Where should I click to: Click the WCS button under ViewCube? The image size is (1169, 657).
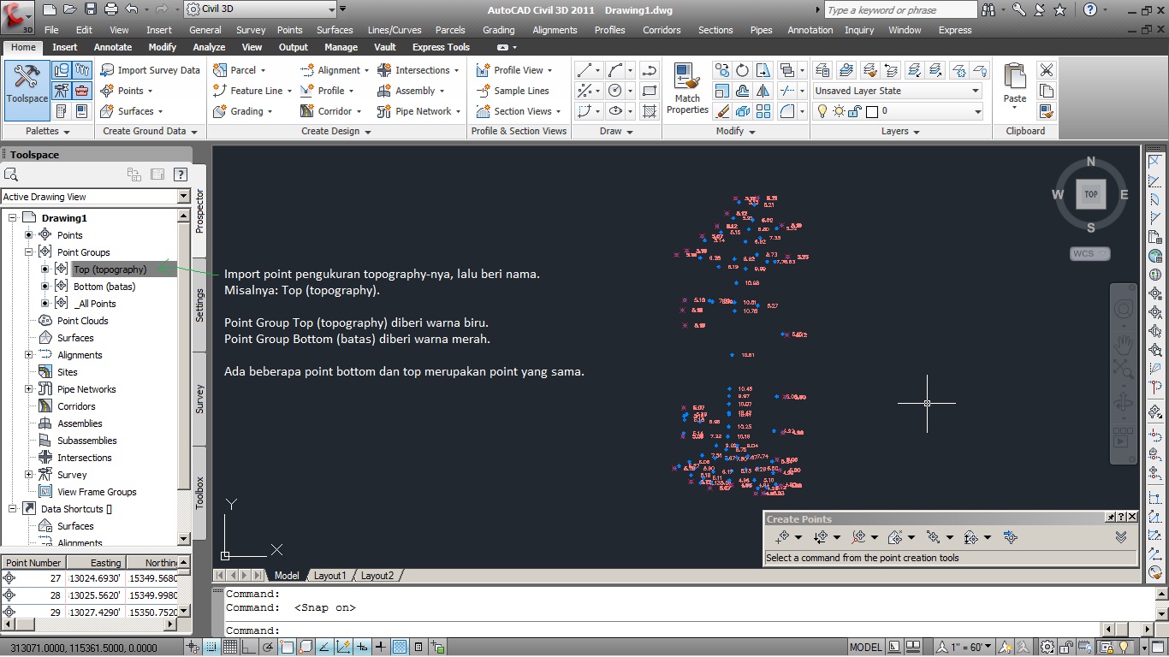[1090, 253]
